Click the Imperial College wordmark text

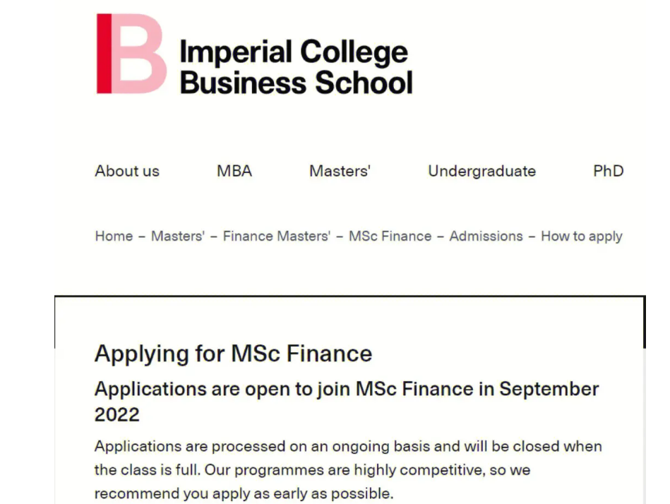pos(294,52)
